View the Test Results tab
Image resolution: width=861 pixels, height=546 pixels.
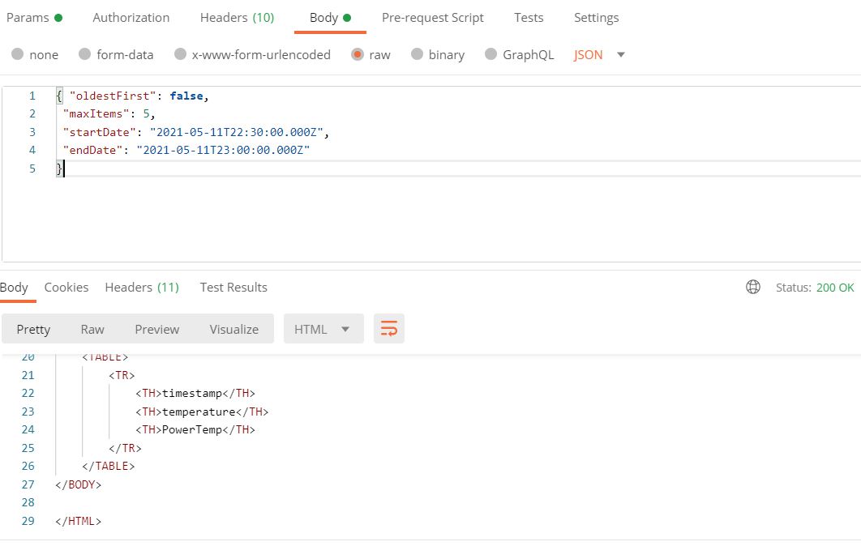pos(233,288)
